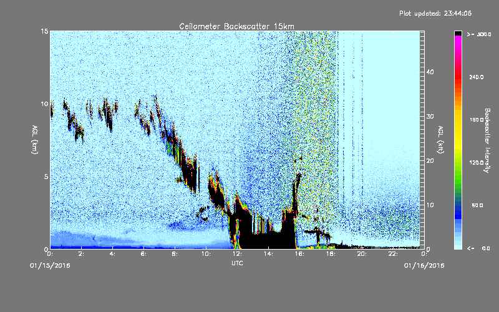Click the yellow band near 180.0

pos(458,120)
